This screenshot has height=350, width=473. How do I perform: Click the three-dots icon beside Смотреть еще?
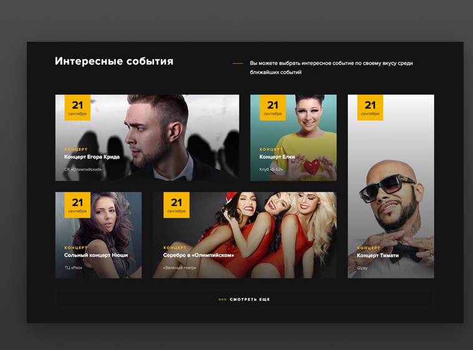[x=222, y=300]
